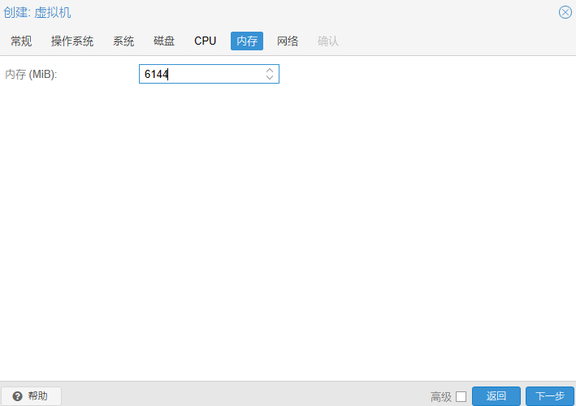Open help via the 帮助 button
The image size is (576, 406).
pos(31,396)
